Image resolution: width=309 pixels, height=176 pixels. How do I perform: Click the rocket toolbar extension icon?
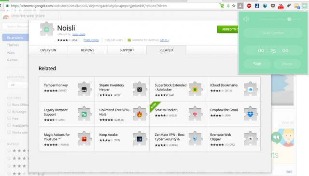click(289, 6)
